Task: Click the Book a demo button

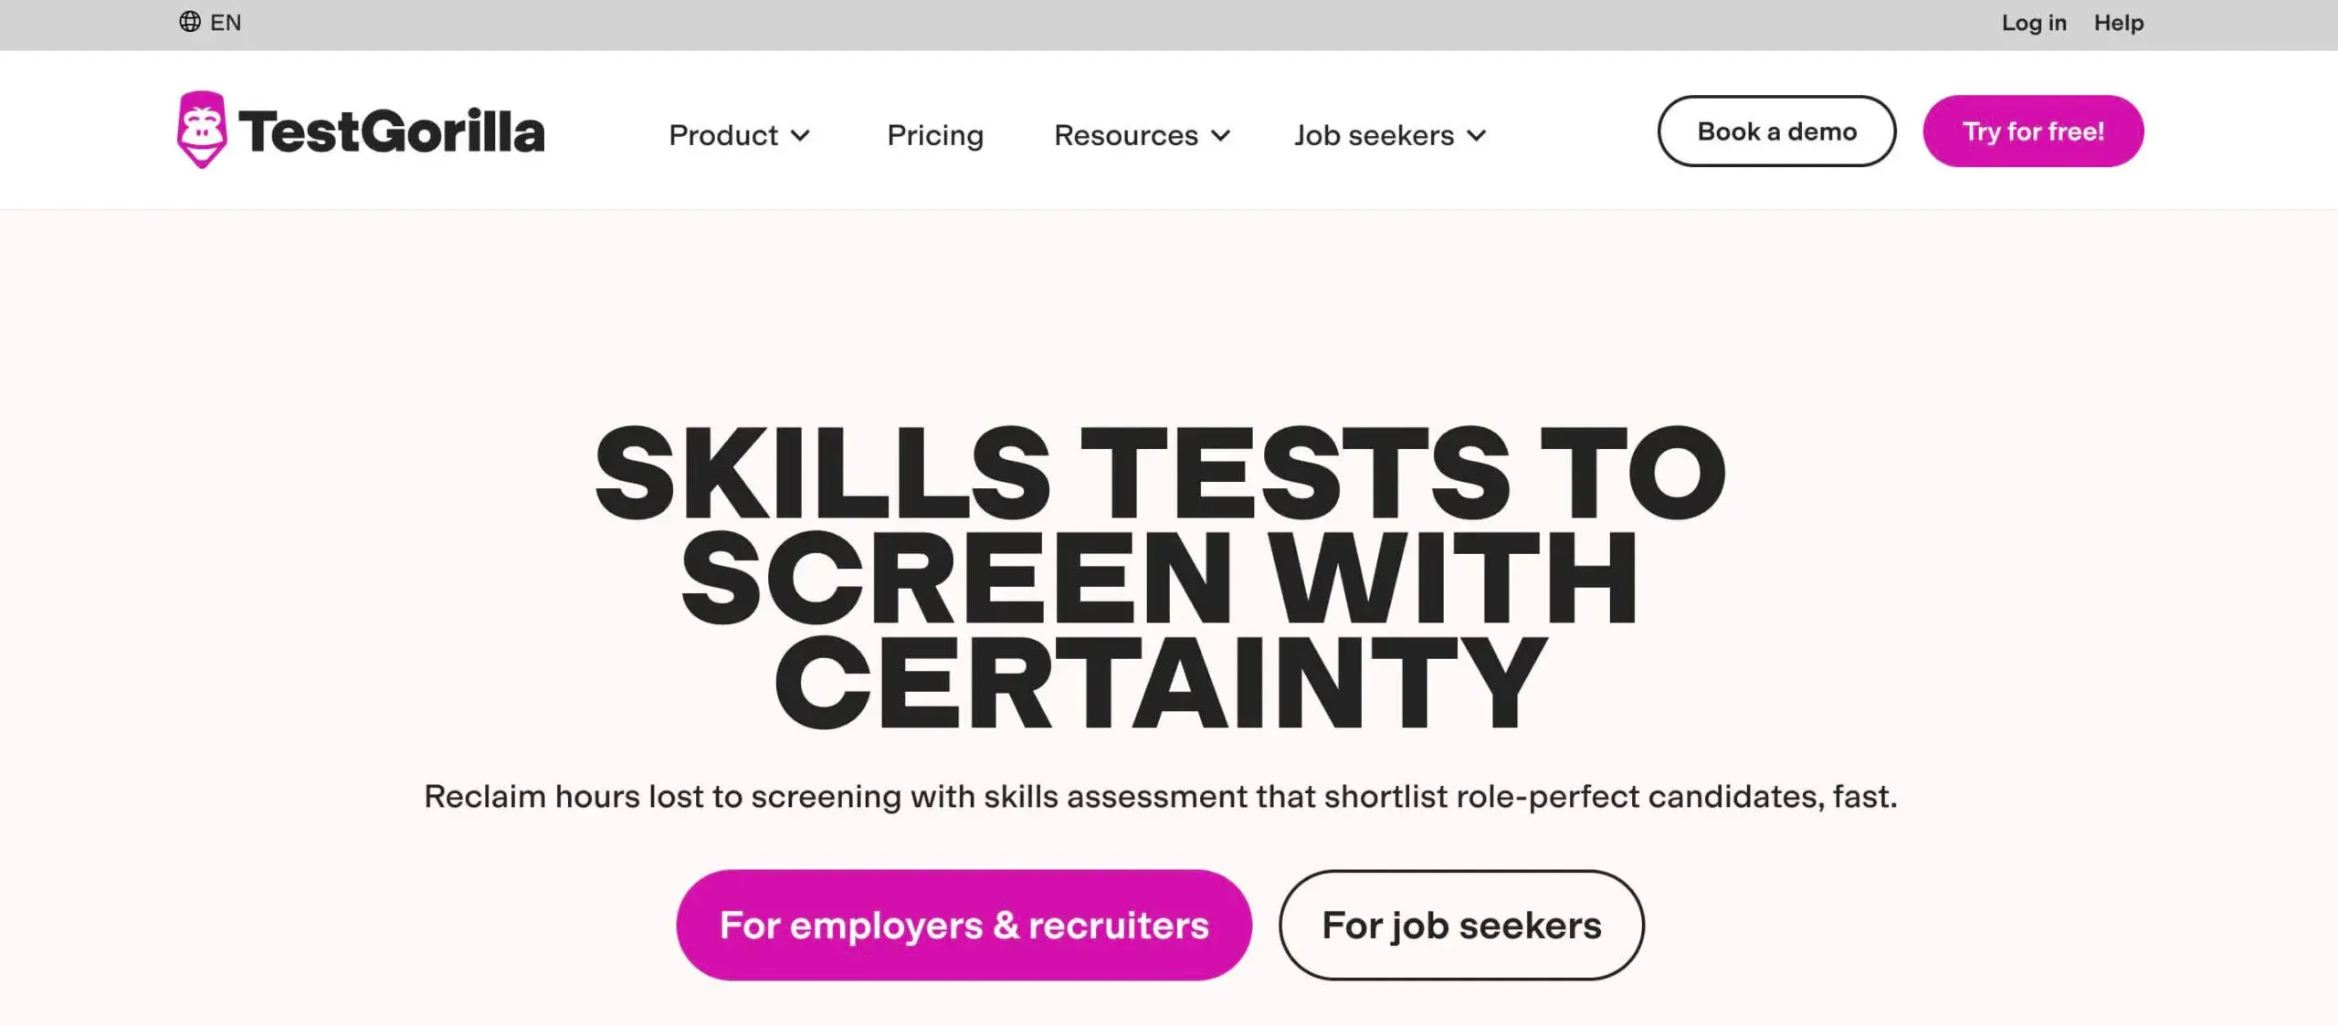Action: pos(1775,131)
